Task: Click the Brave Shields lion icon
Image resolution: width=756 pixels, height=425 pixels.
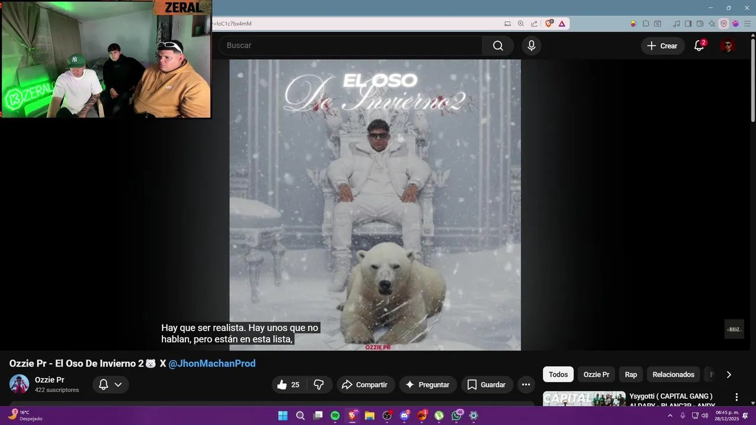Action: pos(549,24)
